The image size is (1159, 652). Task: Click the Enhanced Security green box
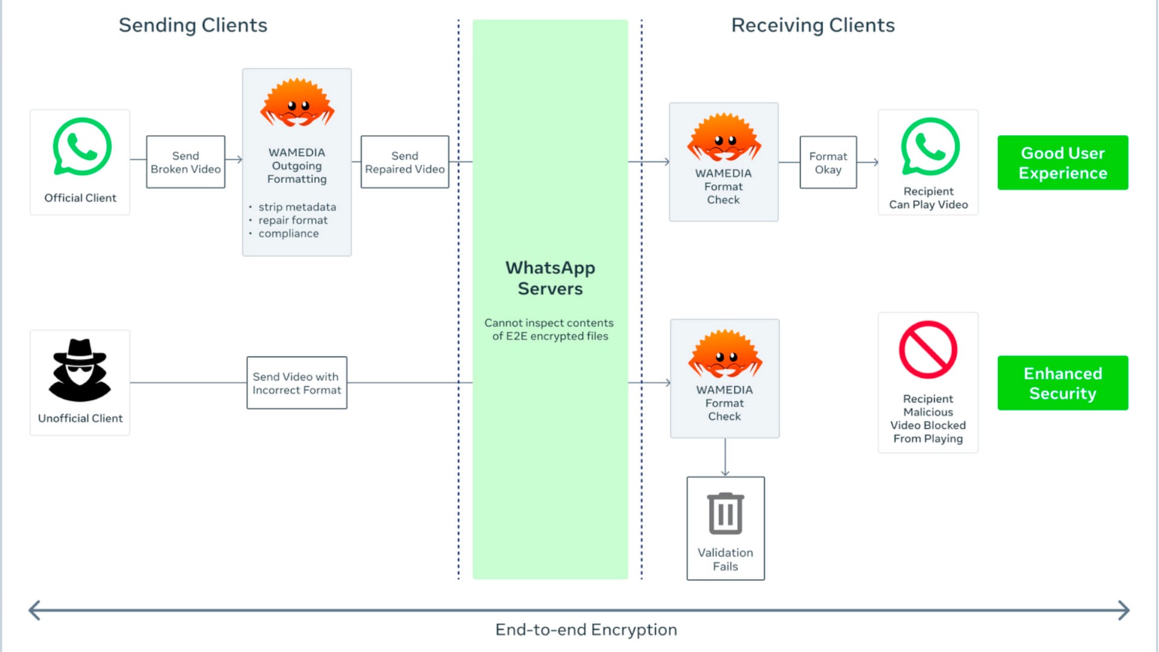[x=1062, y=383]
